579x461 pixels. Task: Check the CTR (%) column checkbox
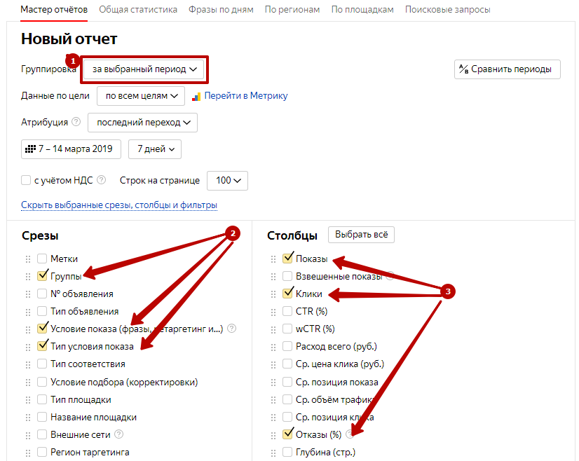287,311
